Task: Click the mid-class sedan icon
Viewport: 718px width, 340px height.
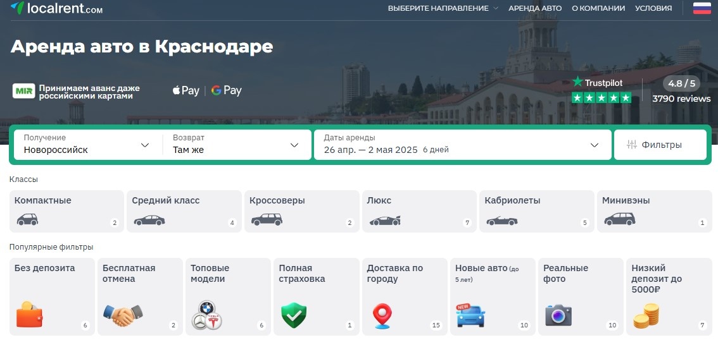Action: coord(149,221)
